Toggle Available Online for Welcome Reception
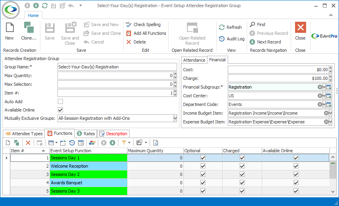Viewport: 339px width, 206px height. coord(296,166)
